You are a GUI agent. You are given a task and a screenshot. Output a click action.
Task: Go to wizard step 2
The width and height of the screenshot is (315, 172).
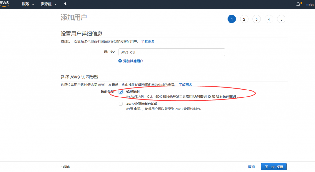point(244,19)
